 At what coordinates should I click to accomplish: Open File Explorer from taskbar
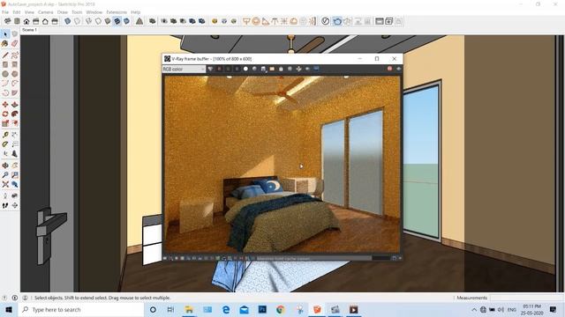point(189,309)
